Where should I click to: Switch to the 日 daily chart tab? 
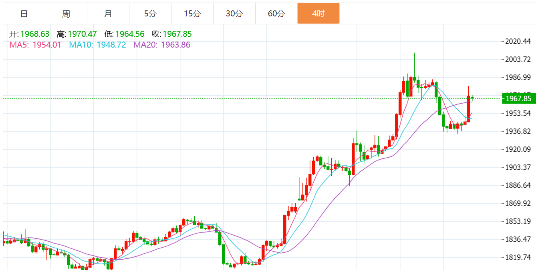(x=24, y=14)
